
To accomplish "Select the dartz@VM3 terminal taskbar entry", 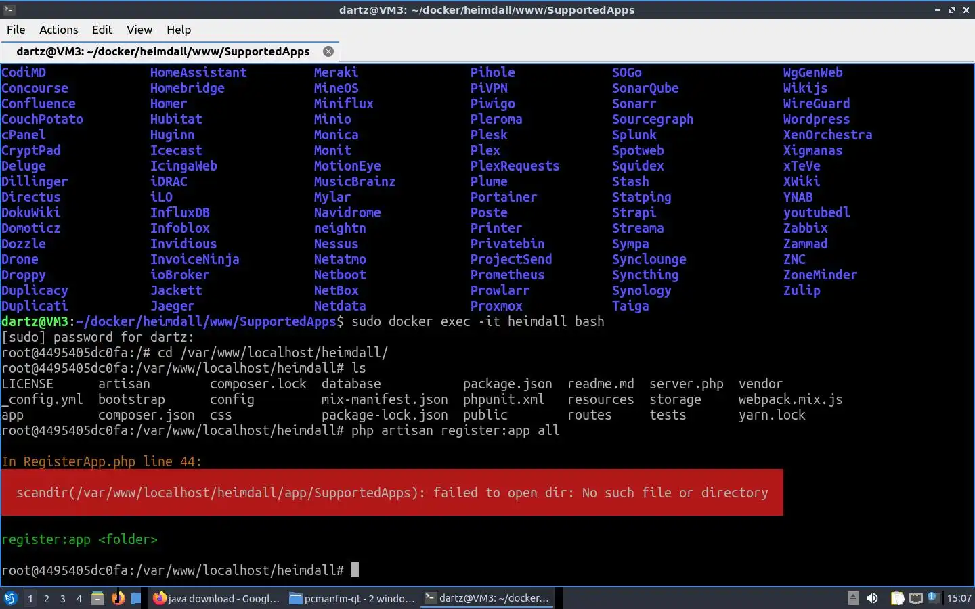I will 487,598.
